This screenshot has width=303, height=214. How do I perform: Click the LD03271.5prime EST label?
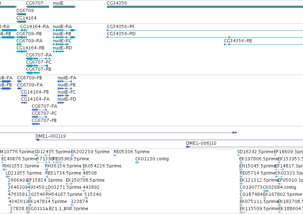pos(63,187)
